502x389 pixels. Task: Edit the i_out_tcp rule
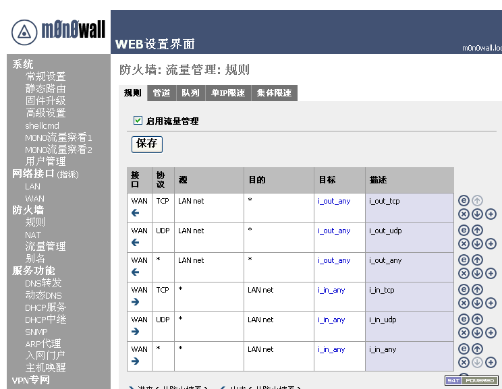click(x=464, y=201)
